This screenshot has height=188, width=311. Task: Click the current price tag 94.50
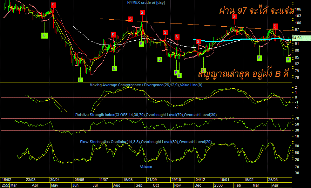pos(301,38)
